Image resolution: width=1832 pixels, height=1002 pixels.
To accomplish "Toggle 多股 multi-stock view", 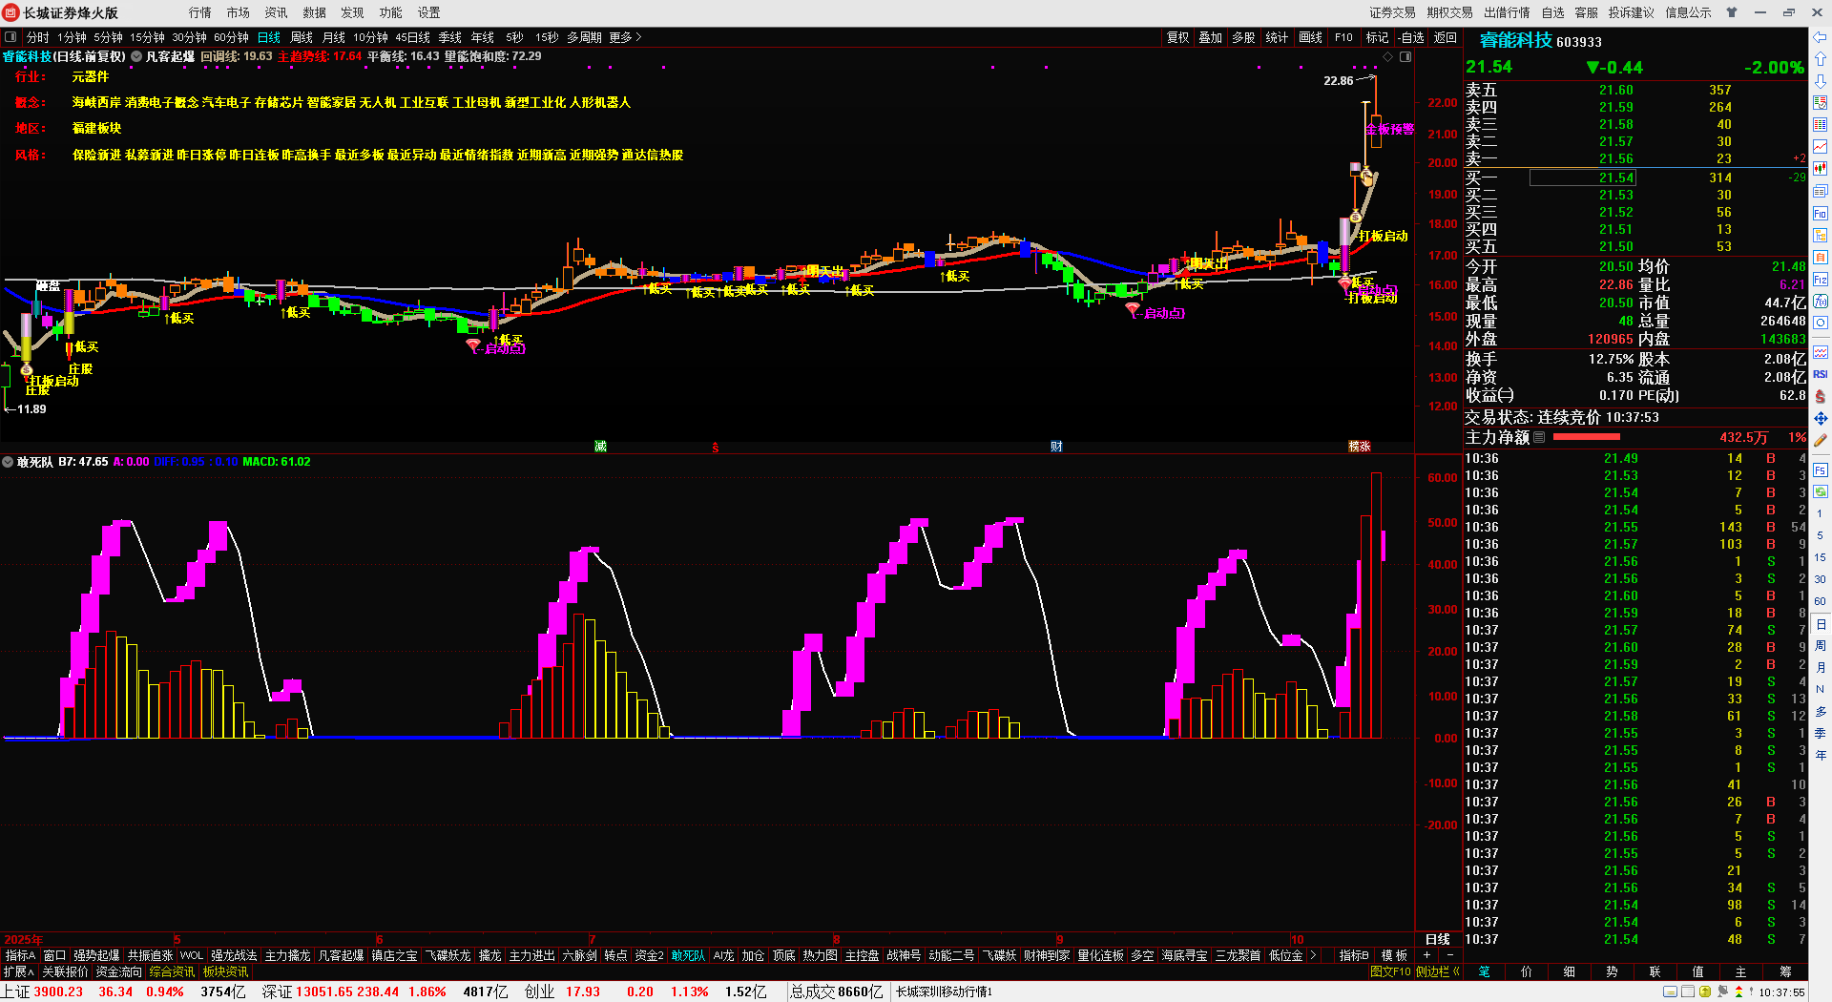I will coord(1243,37).
